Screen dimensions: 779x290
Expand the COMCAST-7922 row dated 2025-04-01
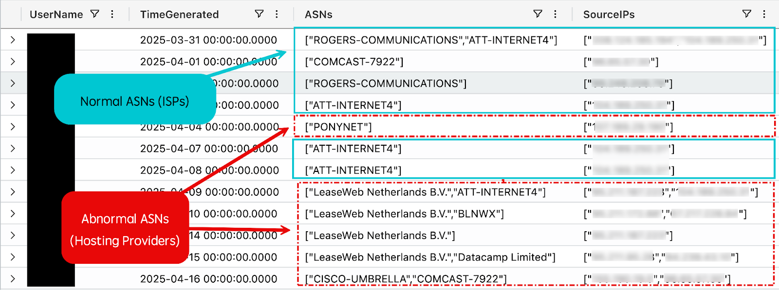tap(13, 62)
